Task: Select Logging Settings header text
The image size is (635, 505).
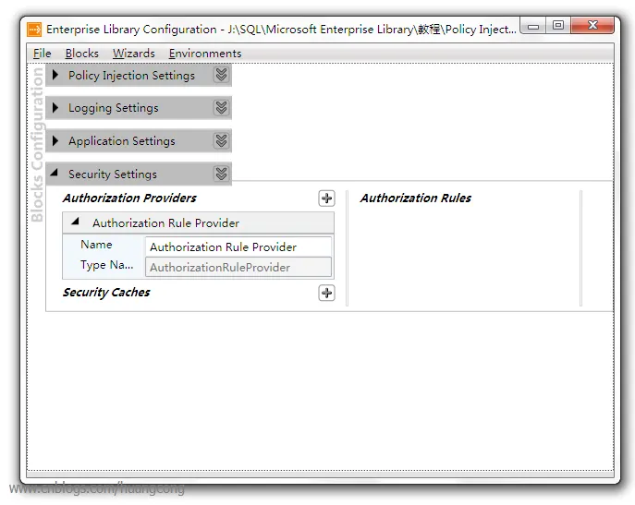Action: 113,108
